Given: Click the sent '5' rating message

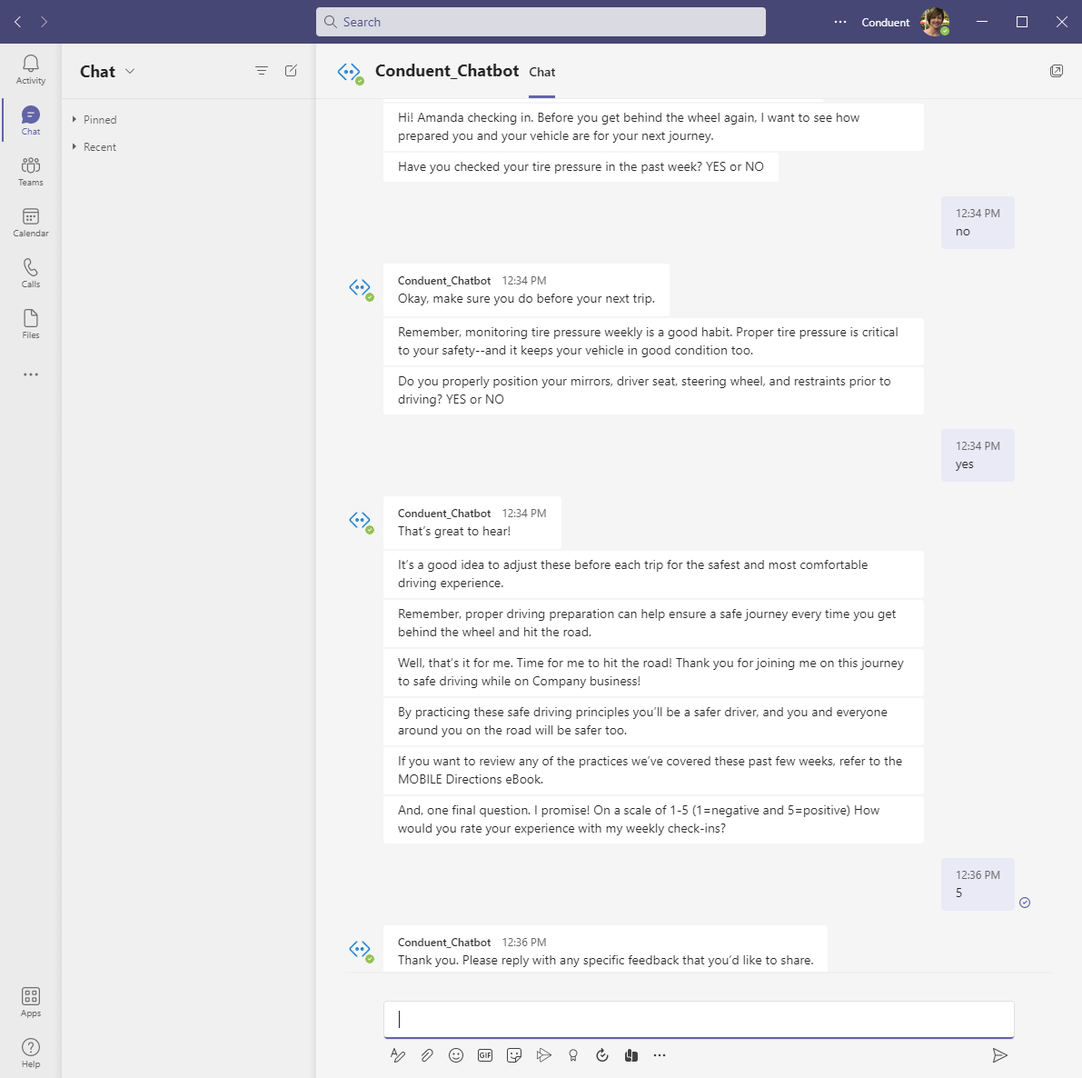Looking at the screenshot, I should click(978, 884).
